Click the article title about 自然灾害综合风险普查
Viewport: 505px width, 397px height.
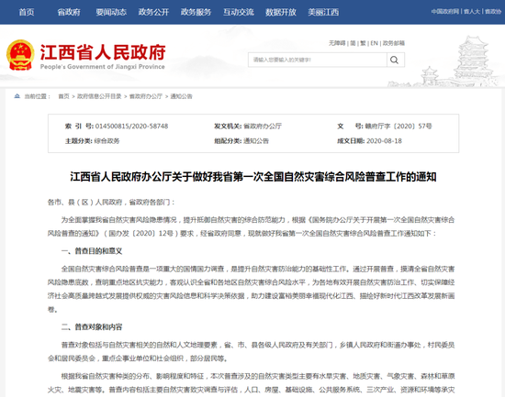tap(253, 177)
